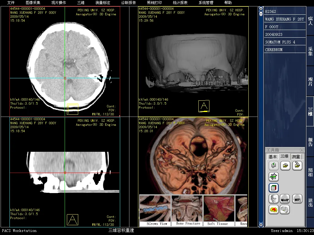Go to the 照相 side tab

pyautogui.click(x=310, y=172)
